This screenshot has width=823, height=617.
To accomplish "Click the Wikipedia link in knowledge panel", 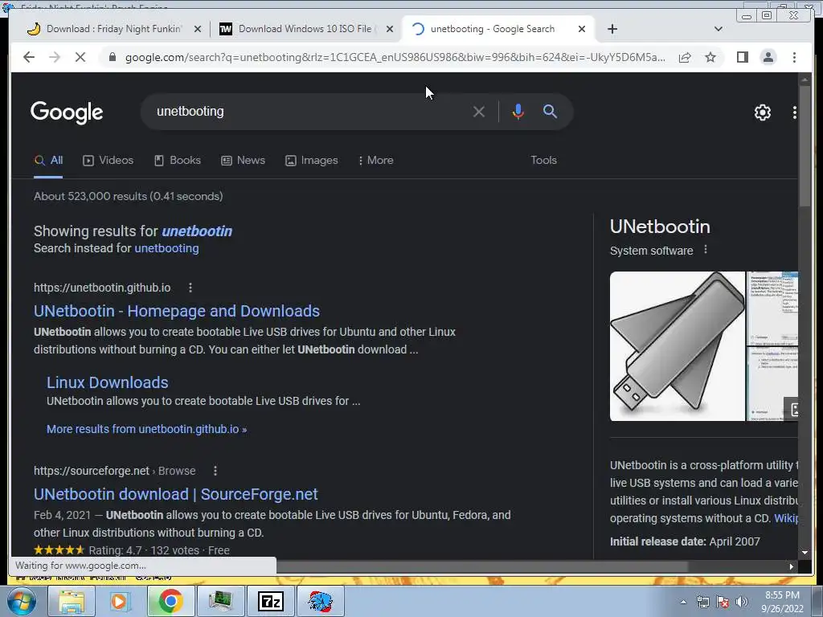I will [786, 518].
